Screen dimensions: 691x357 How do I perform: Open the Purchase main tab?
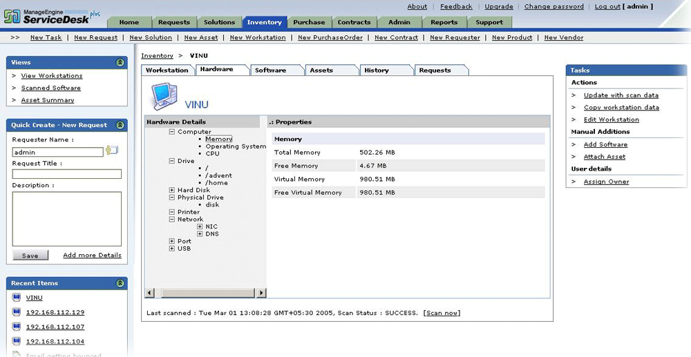click(309, 22)
